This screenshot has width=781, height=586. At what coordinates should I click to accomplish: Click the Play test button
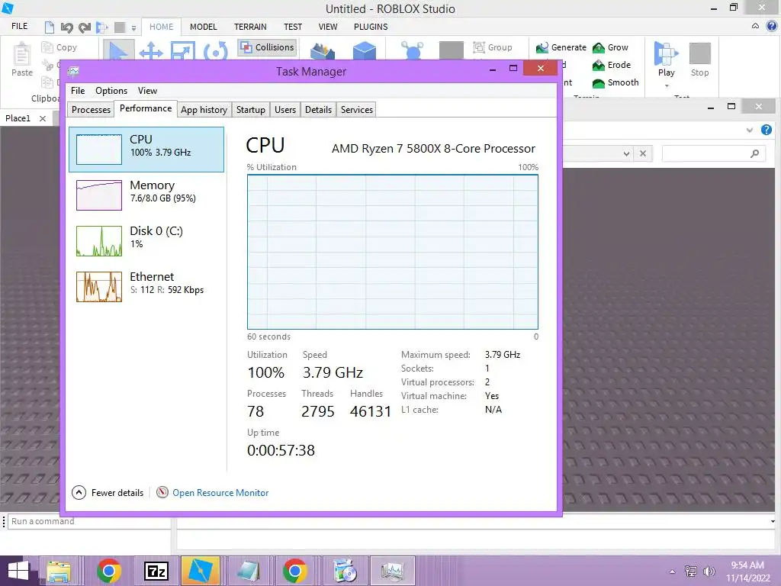[667, 59]
